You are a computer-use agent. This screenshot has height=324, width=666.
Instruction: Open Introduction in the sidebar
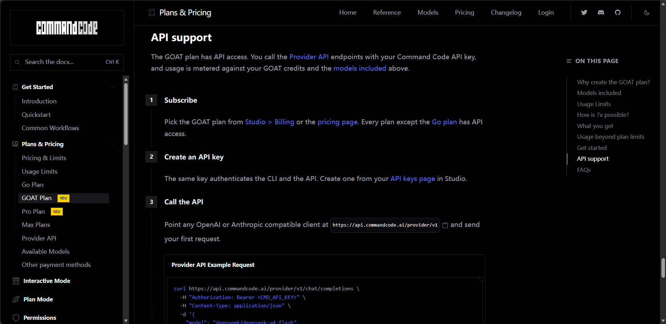click(x=39, y=101)
